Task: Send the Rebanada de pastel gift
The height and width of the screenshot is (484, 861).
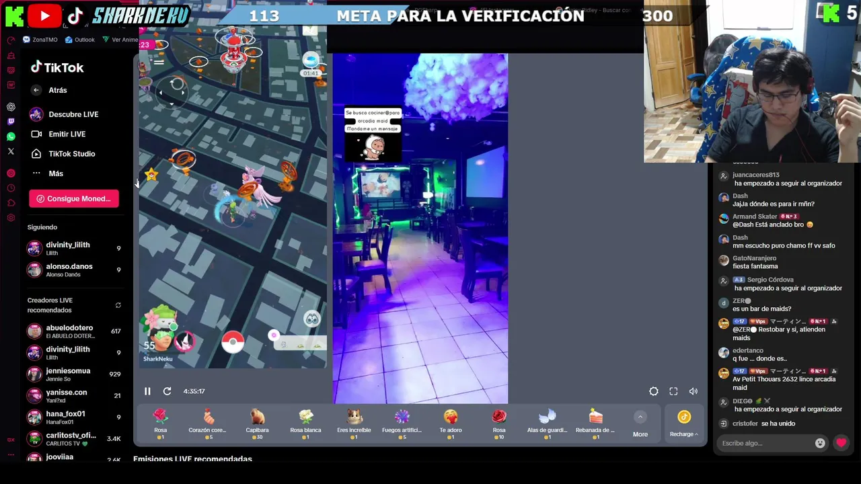Action: 596,424
